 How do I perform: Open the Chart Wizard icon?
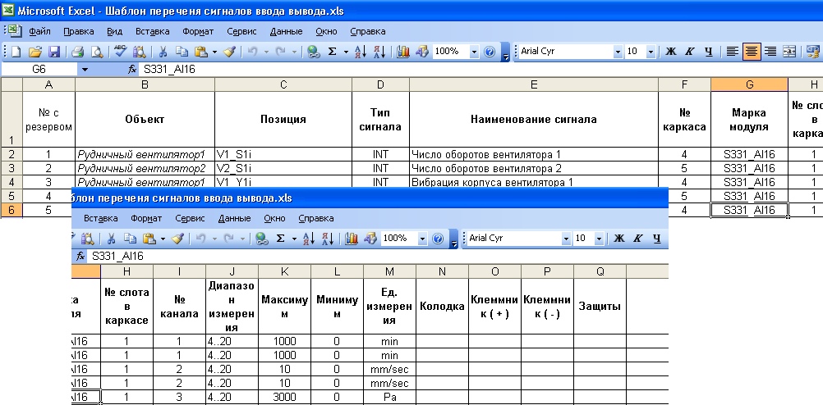403,52
